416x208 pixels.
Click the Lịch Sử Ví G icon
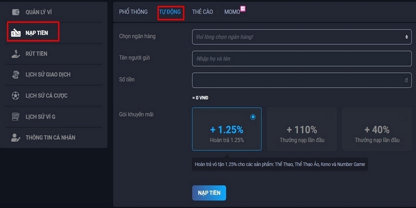[x=16, y=117]
